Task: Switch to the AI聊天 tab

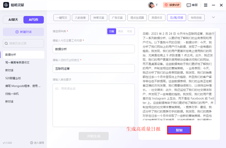Action: 13,20
